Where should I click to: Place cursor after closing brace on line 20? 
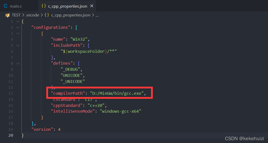click(24, 135)
